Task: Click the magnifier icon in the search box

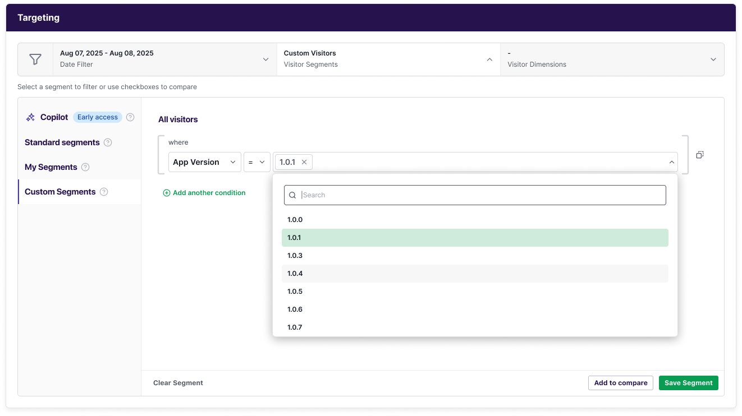Action: click(x=292, y=195)
